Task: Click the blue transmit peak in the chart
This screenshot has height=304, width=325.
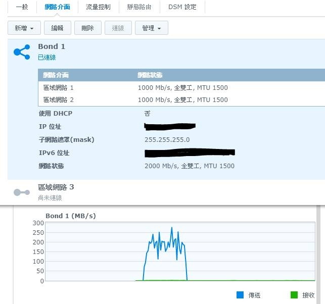Action: (x=172, y=228)
